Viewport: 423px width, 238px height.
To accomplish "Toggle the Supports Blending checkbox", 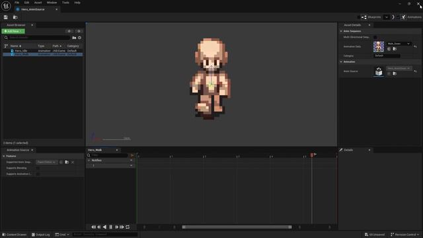I will tap(38, 168).
